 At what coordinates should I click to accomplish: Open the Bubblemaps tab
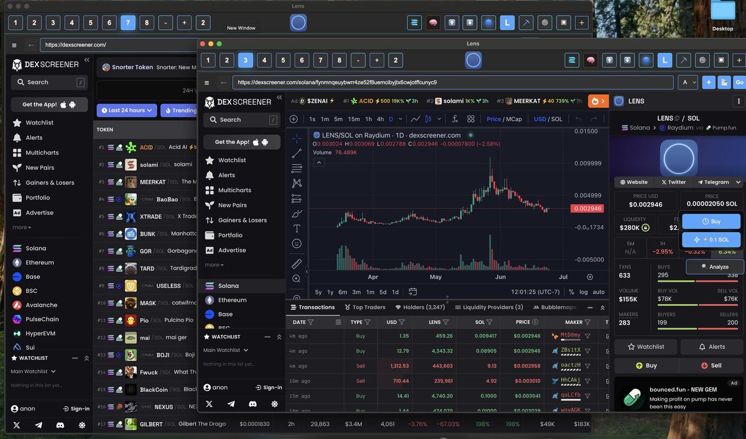point(554,307)
